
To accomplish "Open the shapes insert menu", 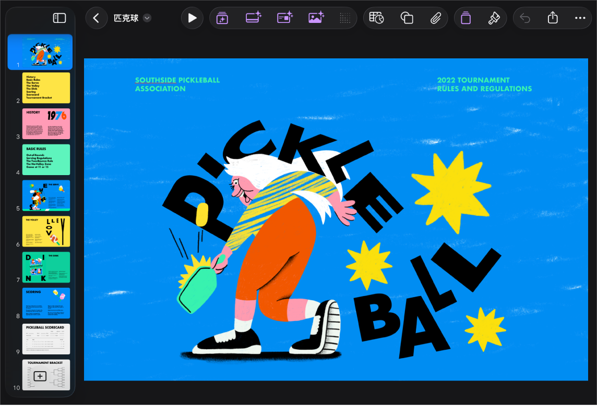I will pyautogui.click(x=407, y=18).
